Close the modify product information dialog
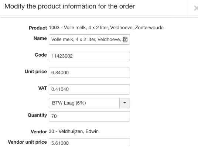Image resolution: width=198 pixels, height=147 pixels. pyautogui.click(x=196, y=8)
